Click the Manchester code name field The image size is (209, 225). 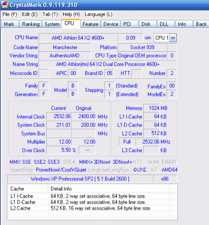click(65, 47)
